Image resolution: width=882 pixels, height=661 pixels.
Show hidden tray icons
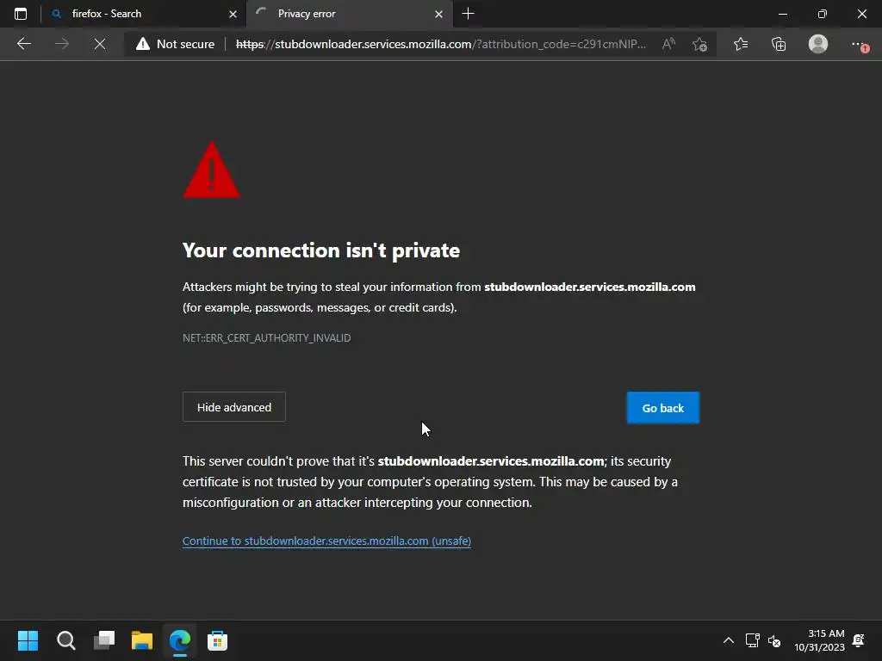[x=729, y=640]
